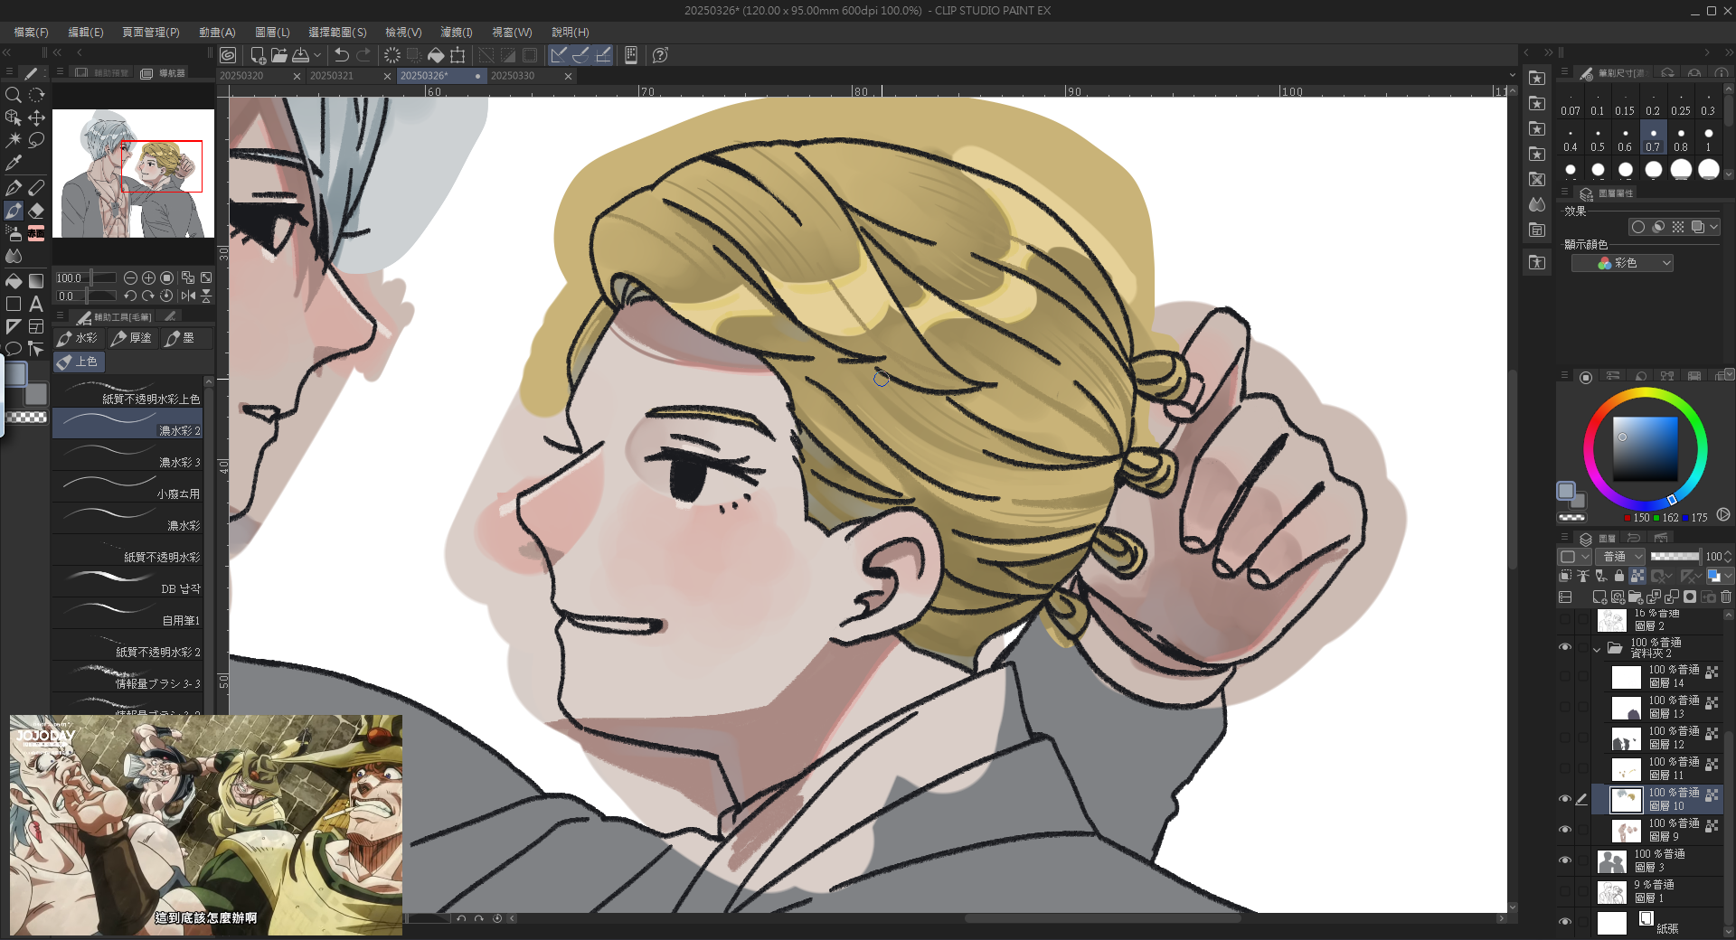Select the Eraser tool
Image resolution: width=1736 pixels, height=940 pixels.
36,211
